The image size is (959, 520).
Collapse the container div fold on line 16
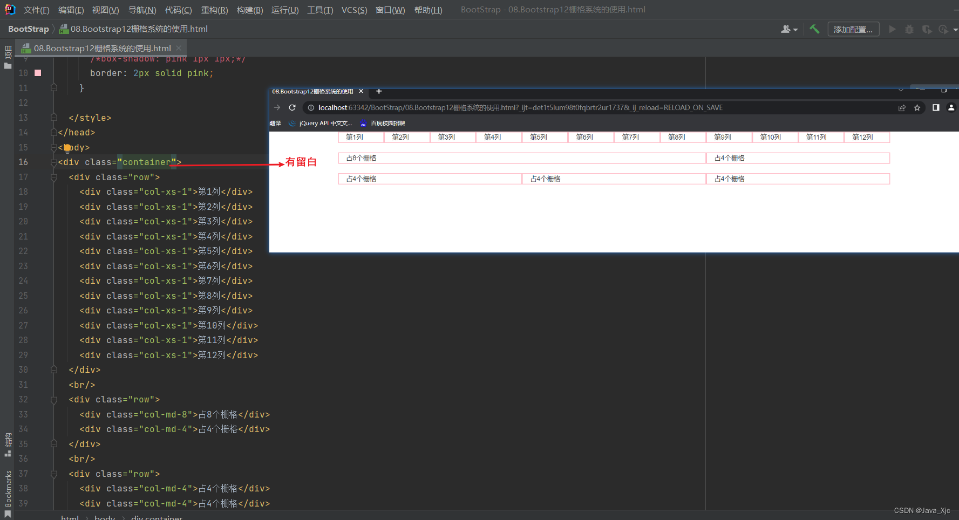(53, 162)
